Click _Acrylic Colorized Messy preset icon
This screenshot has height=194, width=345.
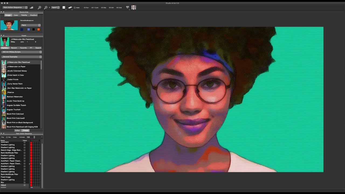4,71
